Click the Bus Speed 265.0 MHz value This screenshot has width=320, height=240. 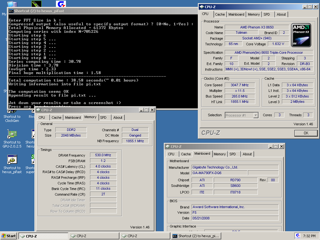[240, 96]
